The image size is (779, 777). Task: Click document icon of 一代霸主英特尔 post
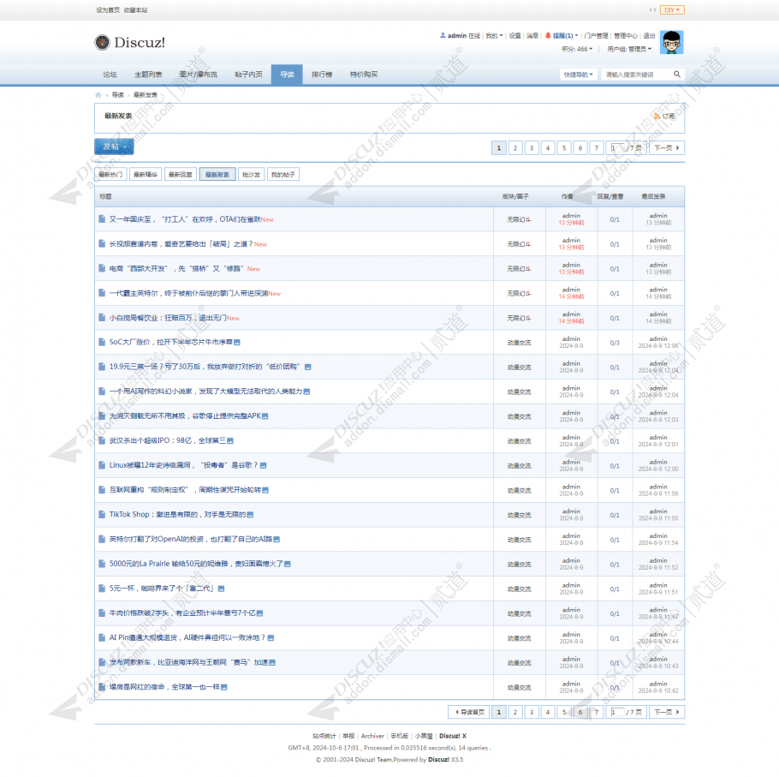(x=102, y=293)
